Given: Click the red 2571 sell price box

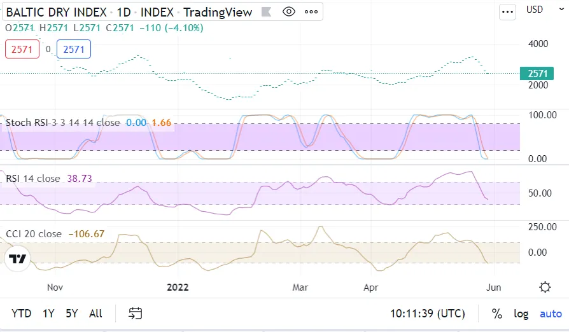Looking at the screenshot, I should click(22, 49).
